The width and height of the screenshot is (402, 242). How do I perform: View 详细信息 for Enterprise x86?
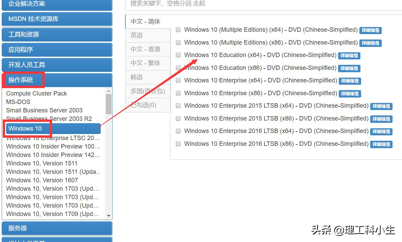coord(350,93)
